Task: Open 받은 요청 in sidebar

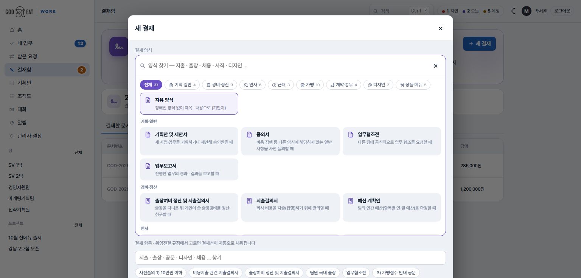Action: point(47,56)
